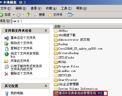
Task: Go up one folder level icon
Action: pyautogui.click(x=28, y=15)
